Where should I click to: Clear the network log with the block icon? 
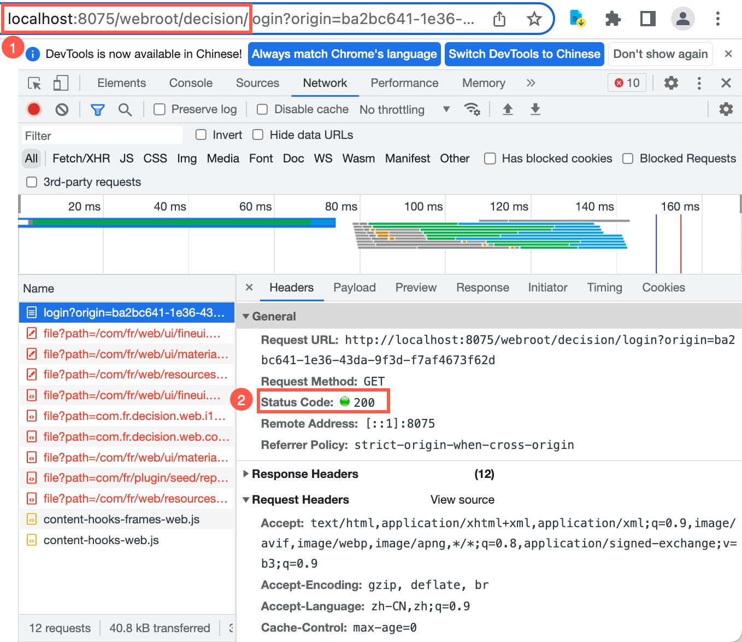[62, 109]
